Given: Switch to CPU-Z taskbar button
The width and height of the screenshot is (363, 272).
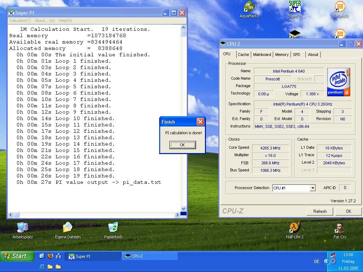Looking at the screenshot, I should pos(150,256).
